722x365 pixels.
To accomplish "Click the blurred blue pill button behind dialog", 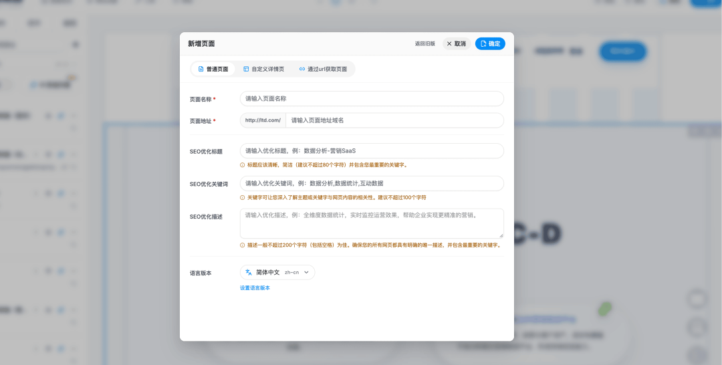I will pos(622,51).
